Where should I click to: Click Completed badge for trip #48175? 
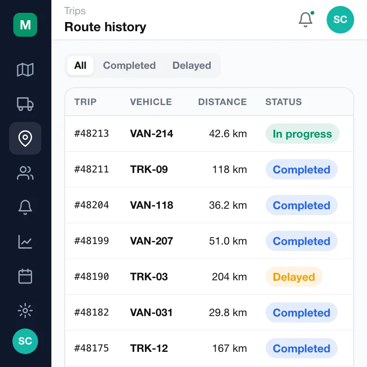(x=301, y=349)
